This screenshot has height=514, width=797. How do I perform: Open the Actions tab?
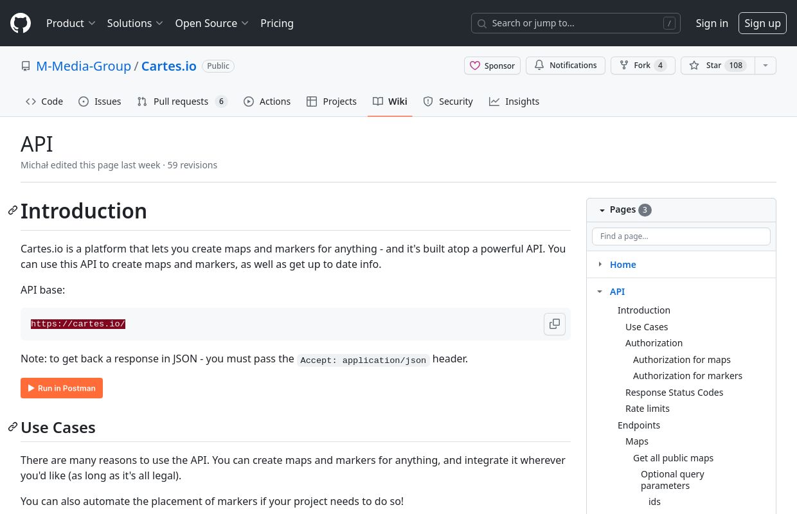[267, 102]
